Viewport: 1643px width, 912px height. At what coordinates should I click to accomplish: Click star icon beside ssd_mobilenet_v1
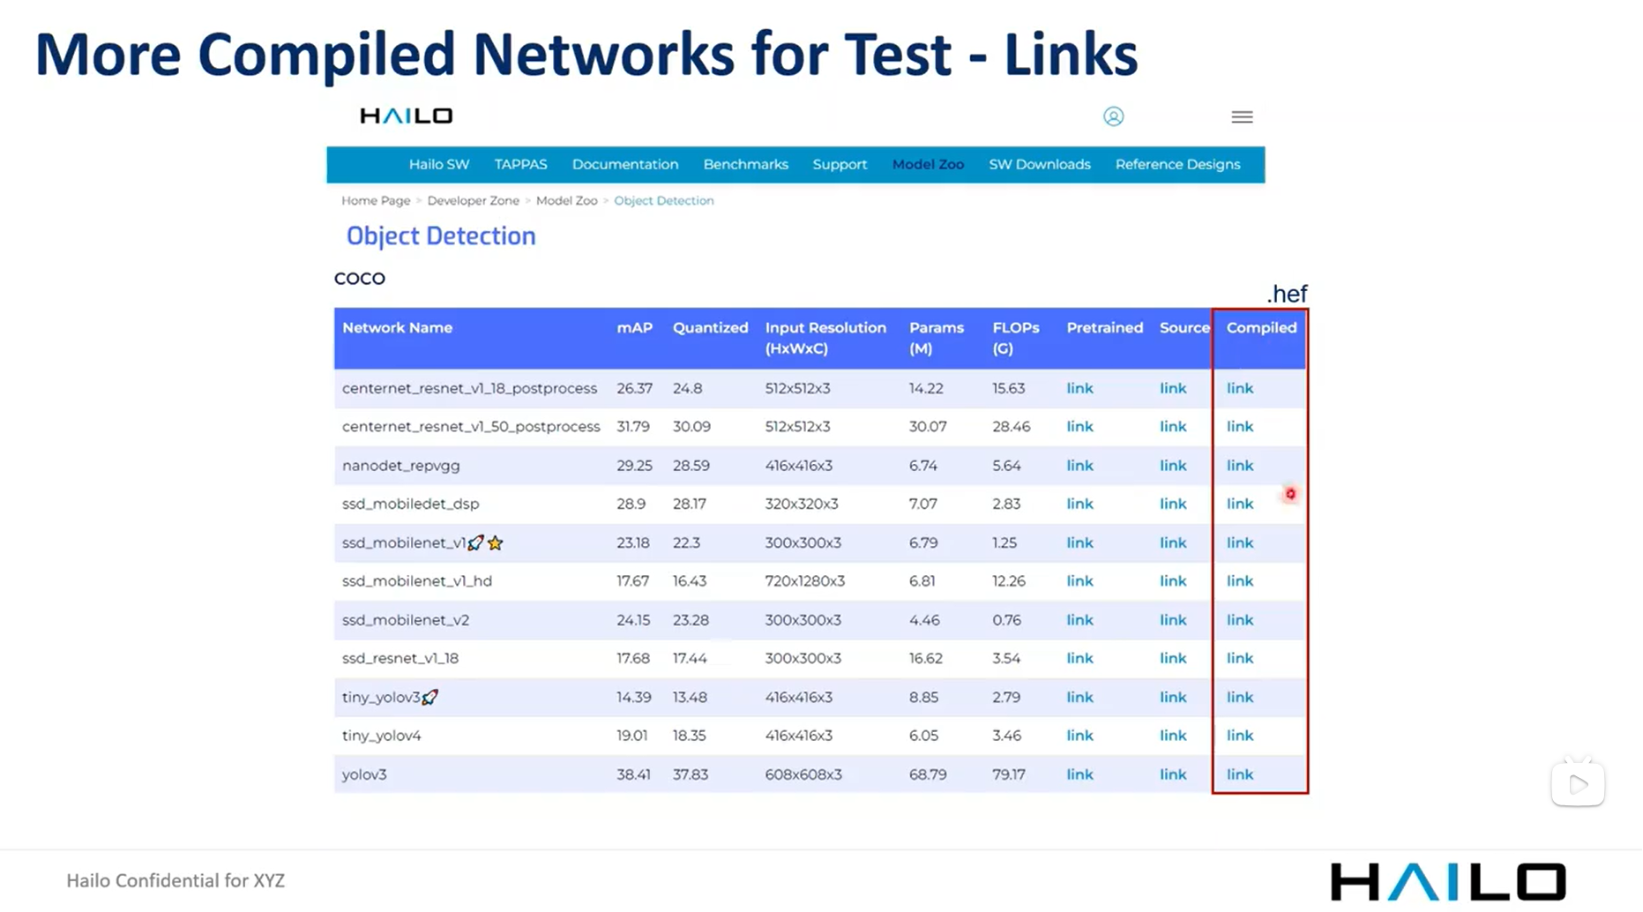click(496, 542)
